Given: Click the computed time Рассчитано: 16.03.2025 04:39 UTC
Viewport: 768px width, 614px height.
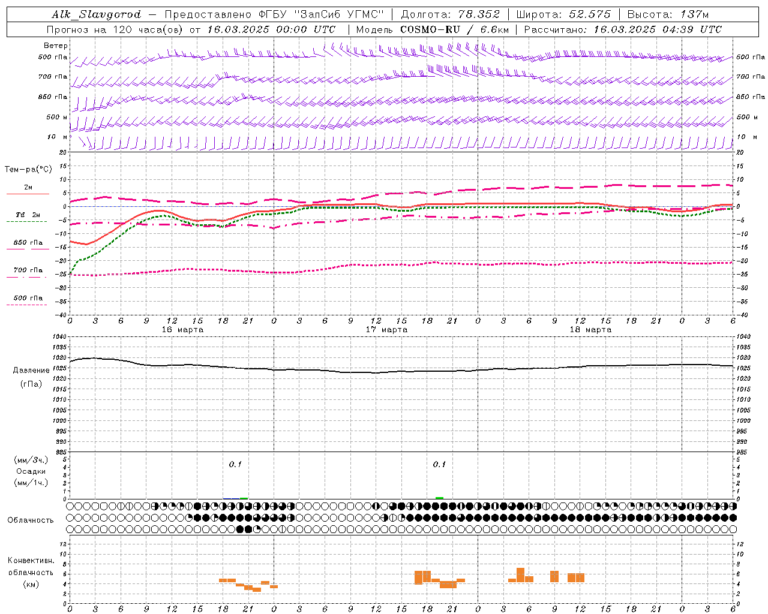Looking at the screenshot, I should click(623, 29).
